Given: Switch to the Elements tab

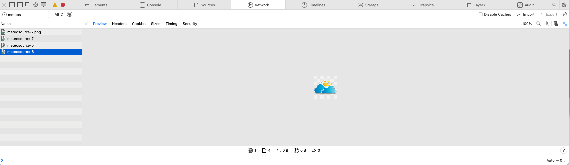Looking at the screenshot, I should point(96,5).
